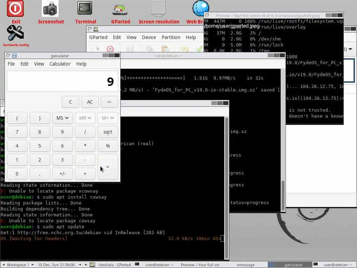The width and height of the screenshot is (357, 268).
Task: Click digit 9 on calculator keypad
Action: click(x=62, y=132)
